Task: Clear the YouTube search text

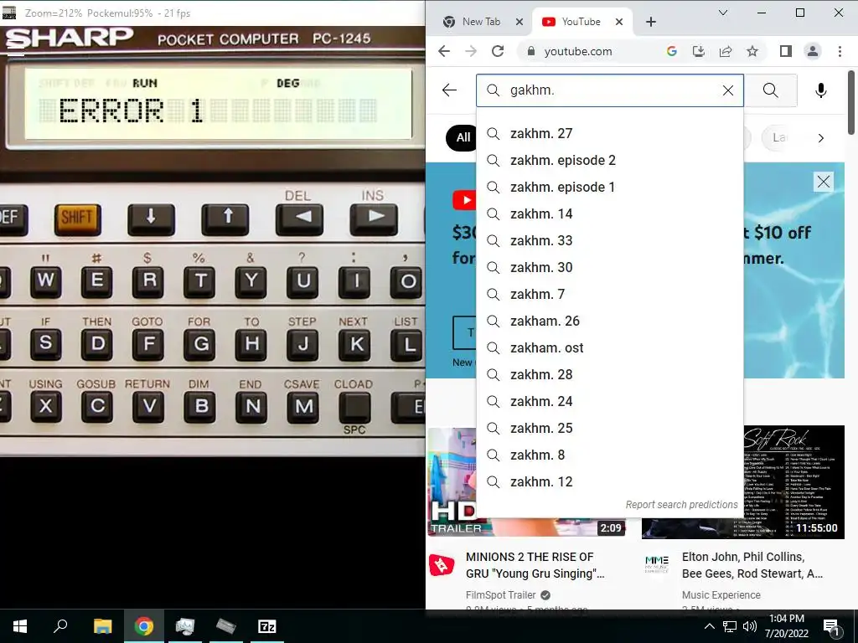Action: (728, 90)
